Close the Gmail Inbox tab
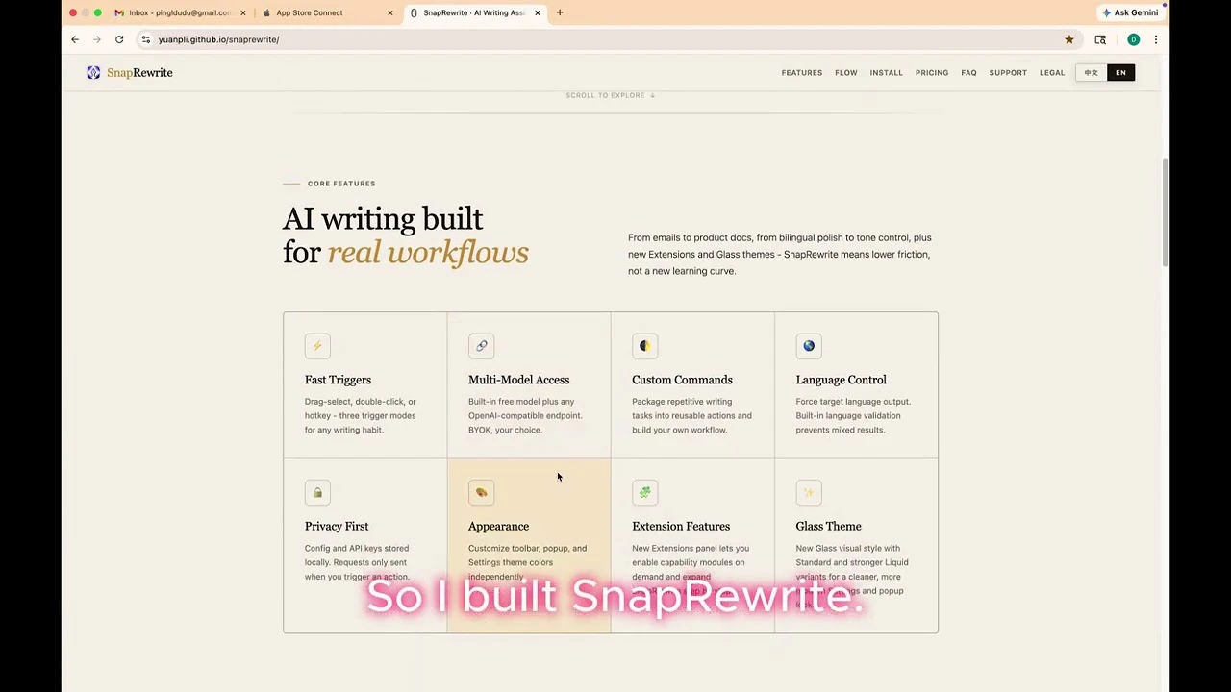This screenshot has height=692, width=1231. (242, 12)
